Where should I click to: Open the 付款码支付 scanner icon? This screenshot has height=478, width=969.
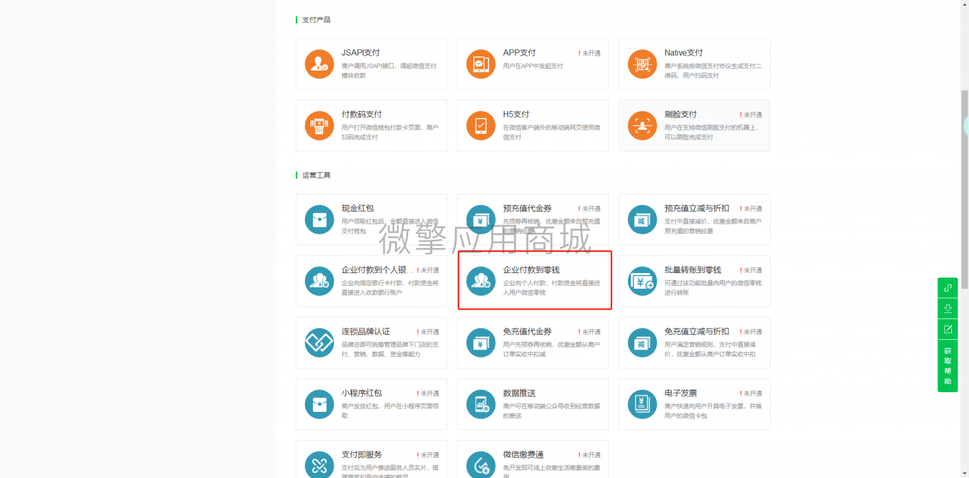(x=319, y=125)
